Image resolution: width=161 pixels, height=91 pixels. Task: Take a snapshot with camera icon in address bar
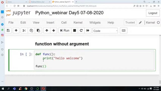pos(137,6)
